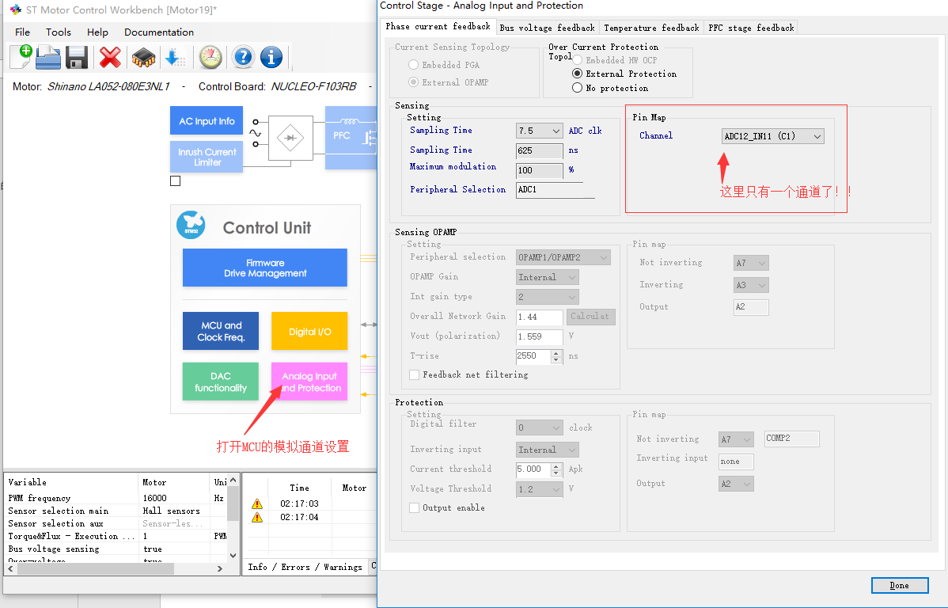The image size is (948, 608).
Task: Select the No protection radio button
Action: point(578,88)
